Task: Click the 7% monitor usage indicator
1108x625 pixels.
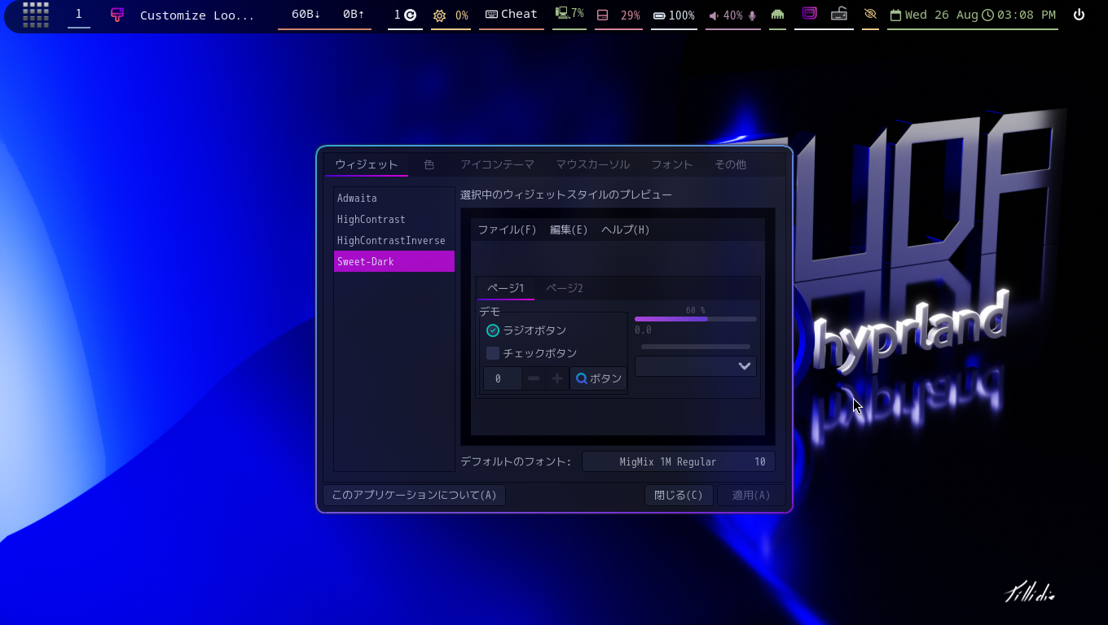Action: click(569, 14)
